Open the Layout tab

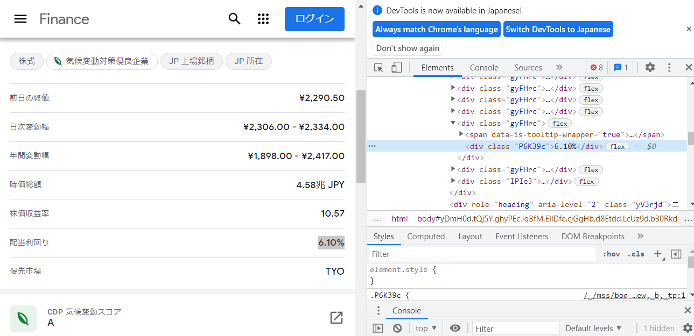(x=470, y=237)
